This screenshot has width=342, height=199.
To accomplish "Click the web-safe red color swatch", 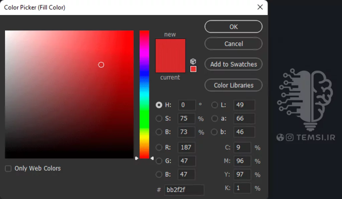I will coord(193,69).
